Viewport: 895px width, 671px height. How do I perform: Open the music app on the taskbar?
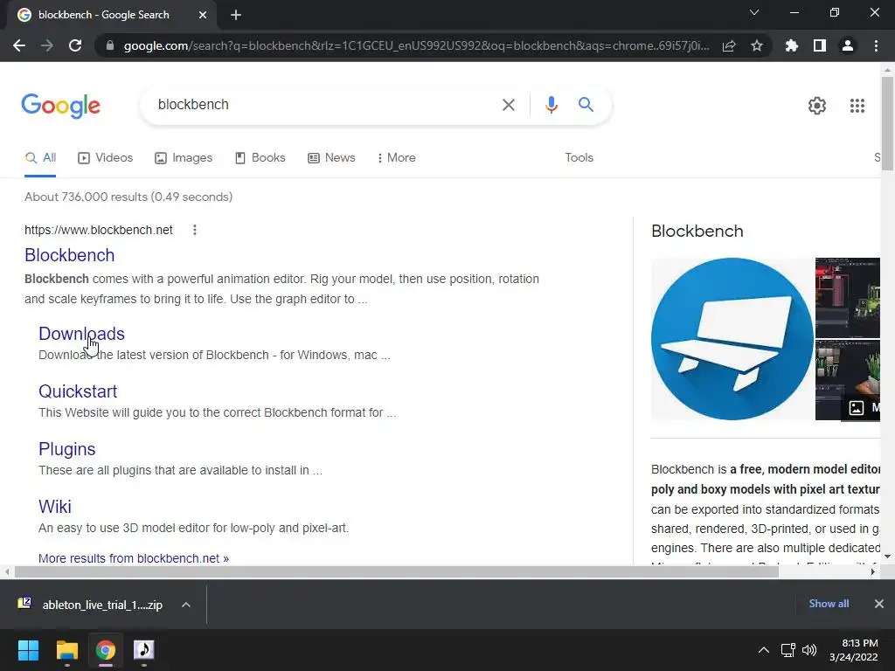point(144,650)
